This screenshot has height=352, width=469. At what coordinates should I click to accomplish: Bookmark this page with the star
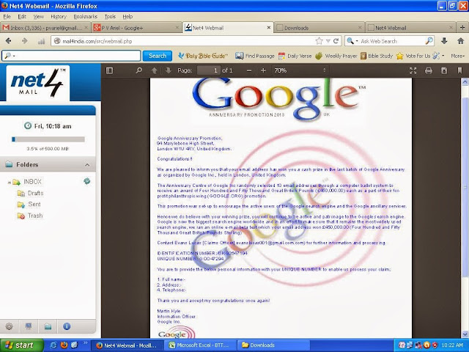pos(320,41)
